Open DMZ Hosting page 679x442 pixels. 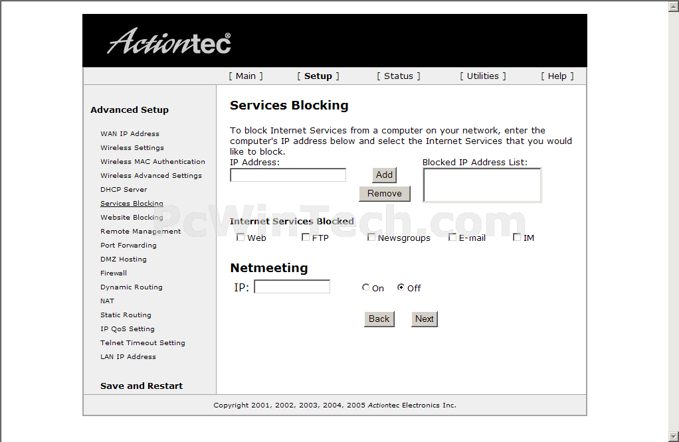124,259
